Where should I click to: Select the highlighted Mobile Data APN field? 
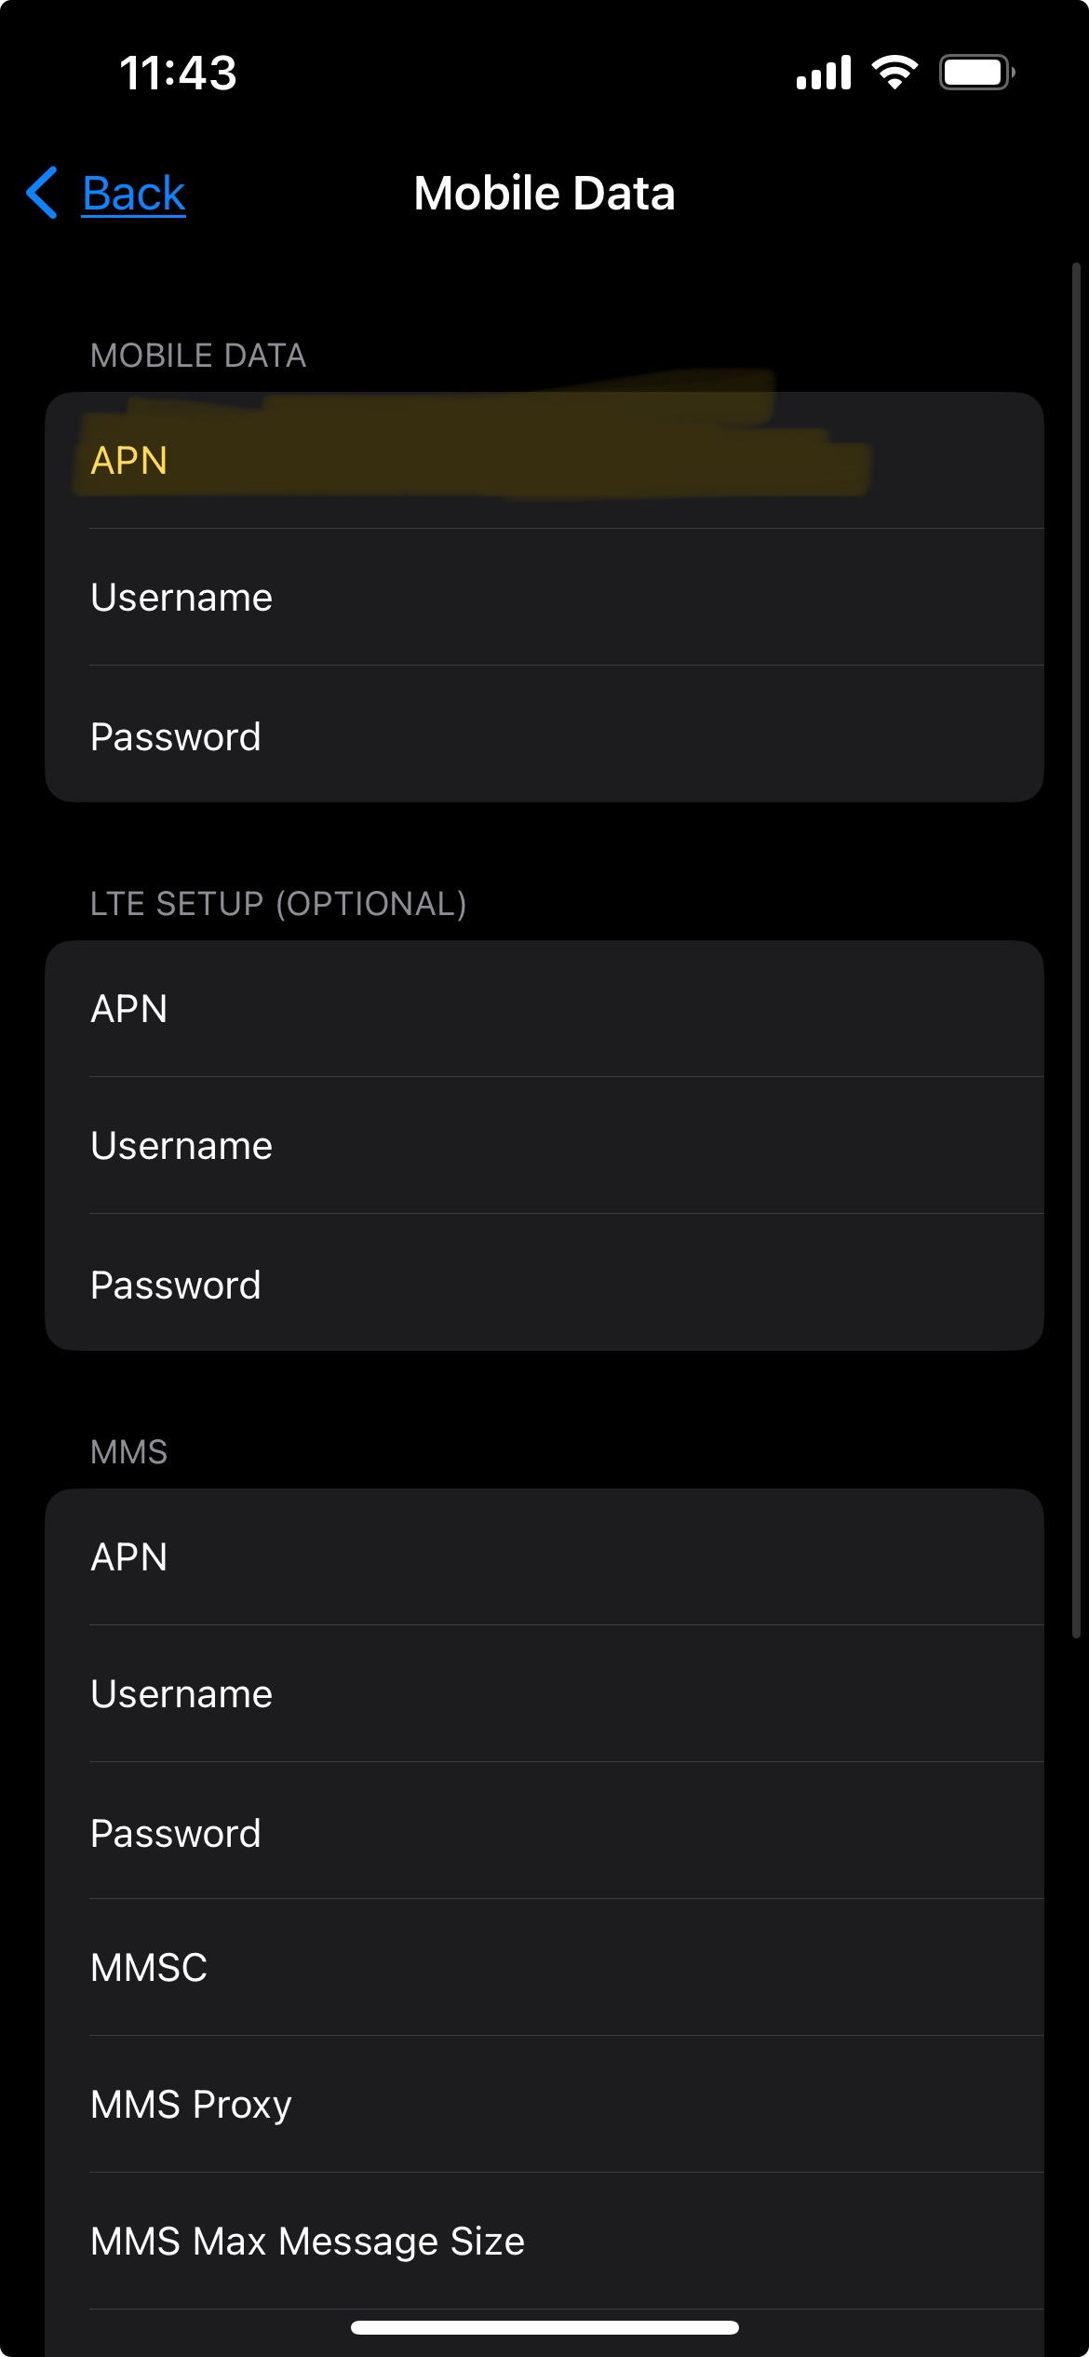pyautogui.click(x=544, y=460)
